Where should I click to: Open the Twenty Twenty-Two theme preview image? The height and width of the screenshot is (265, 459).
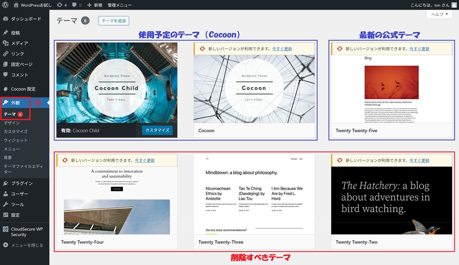coord(392,200)
